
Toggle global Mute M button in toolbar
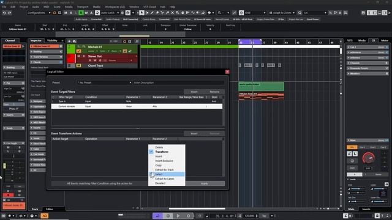66,13
